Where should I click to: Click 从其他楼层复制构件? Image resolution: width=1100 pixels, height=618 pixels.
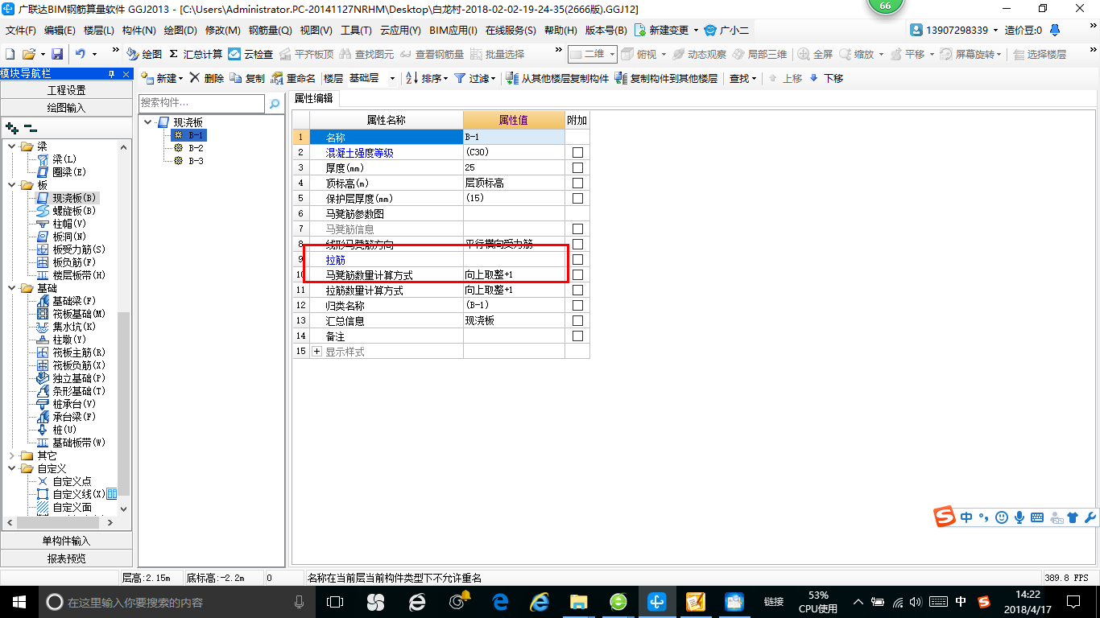(557, 78)
